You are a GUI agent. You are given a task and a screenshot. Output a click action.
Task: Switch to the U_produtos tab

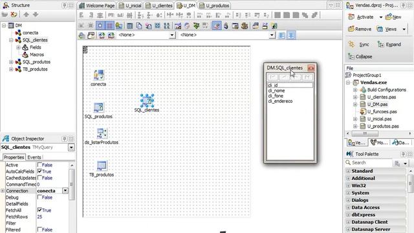(x=214, y=6)
